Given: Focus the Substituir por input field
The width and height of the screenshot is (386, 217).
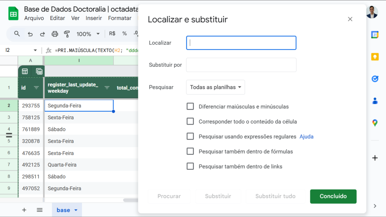Looking at the screenshot, I should pyautogui.click(x=241, y=65).
